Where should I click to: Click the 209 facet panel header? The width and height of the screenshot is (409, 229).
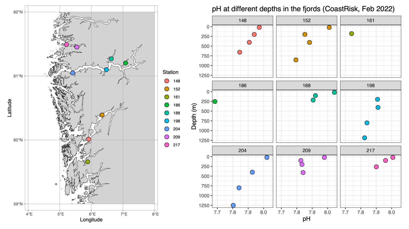(306, 151)
